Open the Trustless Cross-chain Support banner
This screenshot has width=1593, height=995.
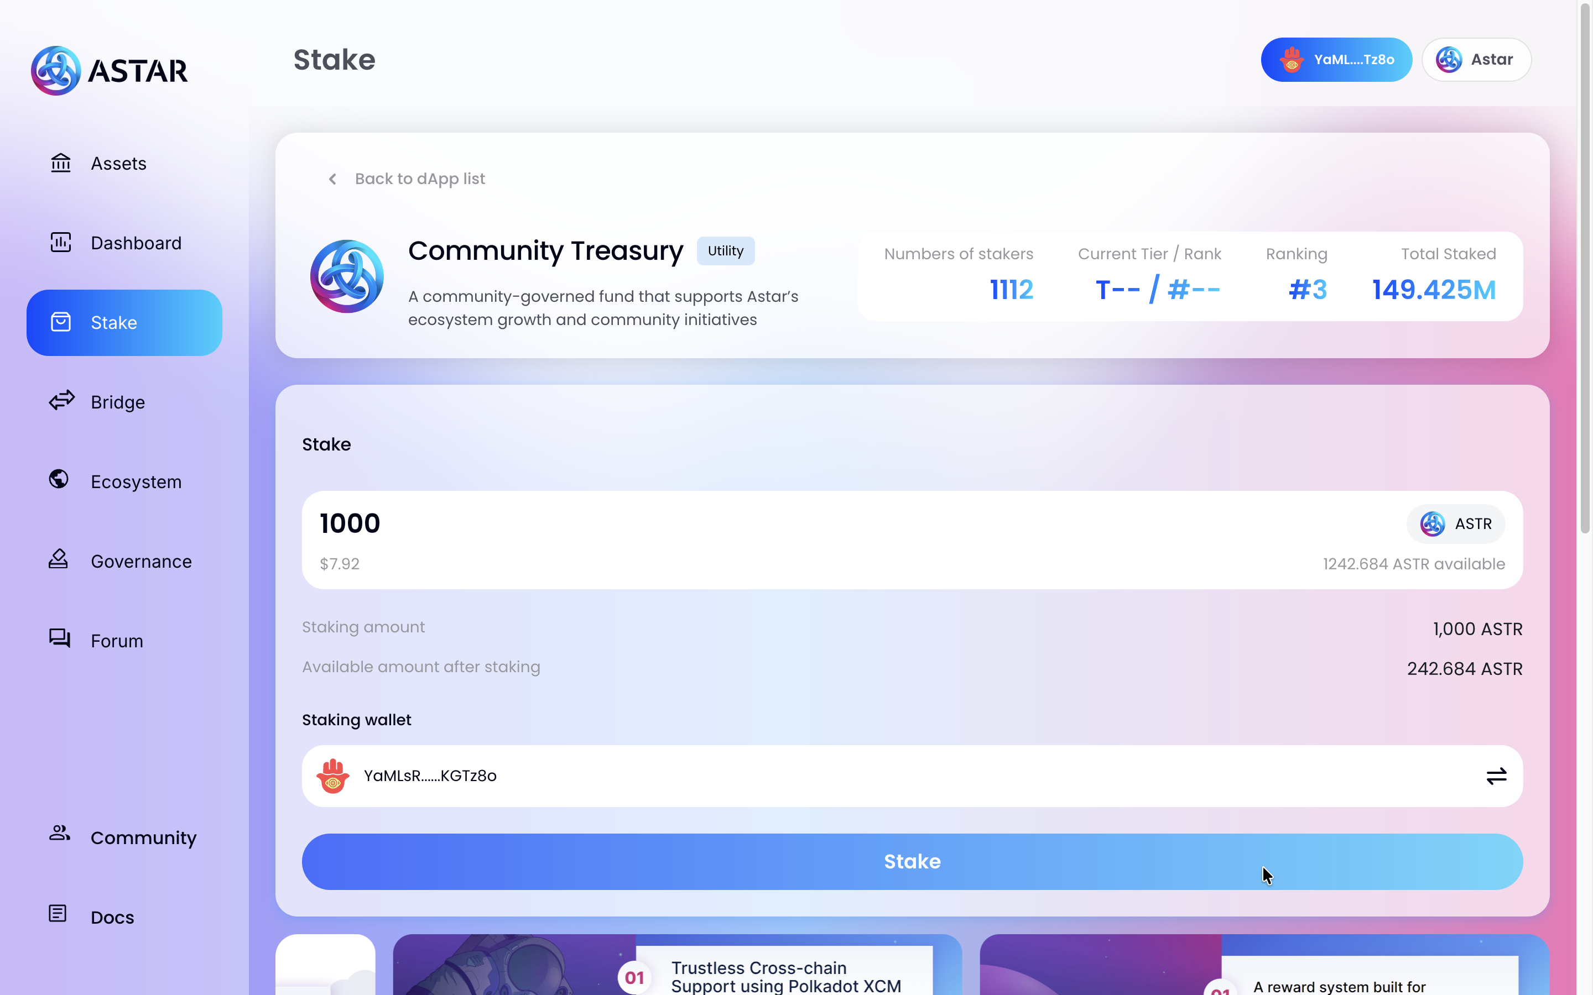coord(678,965)
